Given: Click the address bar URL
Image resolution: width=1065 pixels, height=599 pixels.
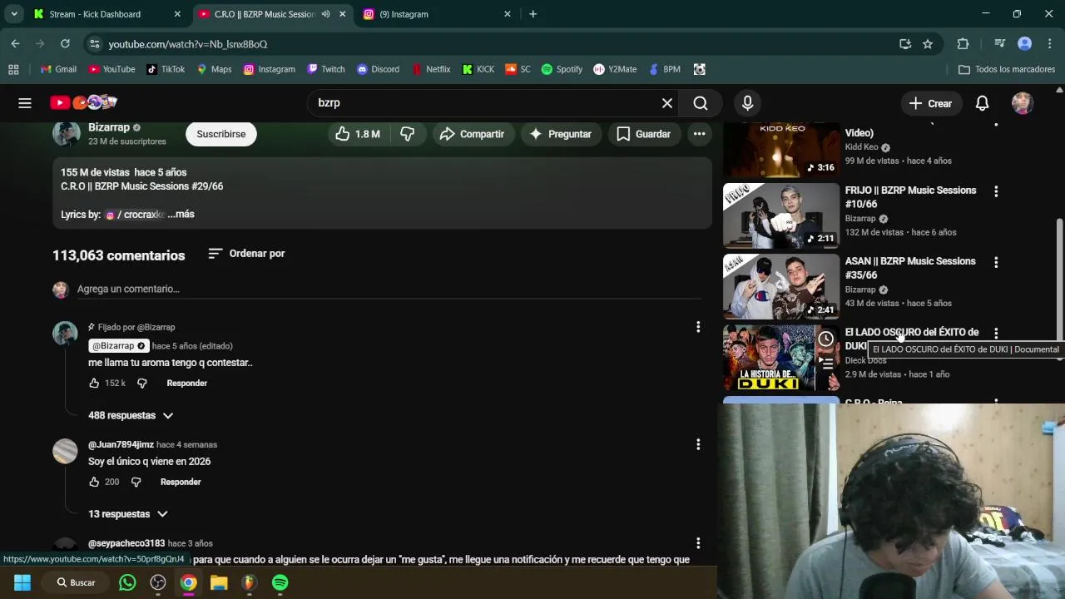Looking at the screenshot, I should (x=188, y=44).
